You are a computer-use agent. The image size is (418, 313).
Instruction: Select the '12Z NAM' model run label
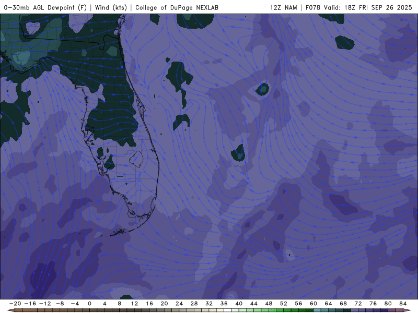coord(283,7)
